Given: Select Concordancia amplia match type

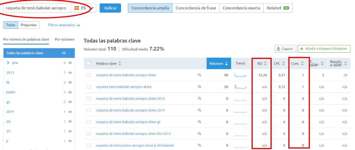Looking at the screenshot, I should click(x=150, y=8).
